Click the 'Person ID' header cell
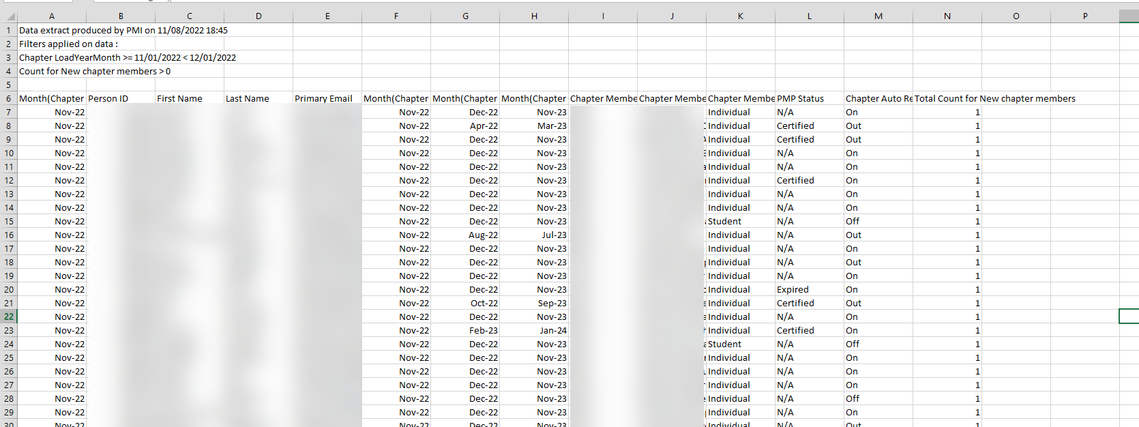 (121, 98)
